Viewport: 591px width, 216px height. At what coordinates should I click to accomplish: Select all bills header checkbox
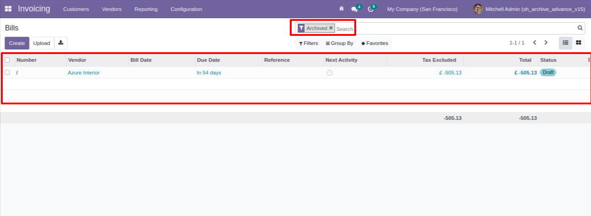tap(7, 60)
